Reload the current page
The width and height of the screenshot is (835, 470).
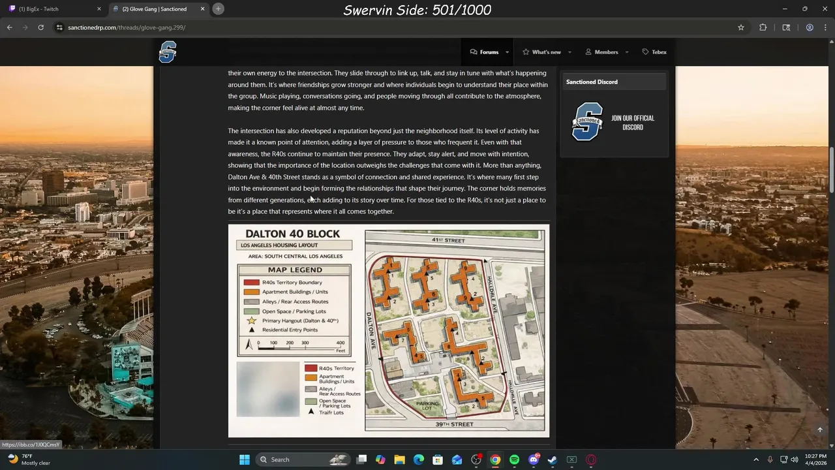[x=40, y=27]
